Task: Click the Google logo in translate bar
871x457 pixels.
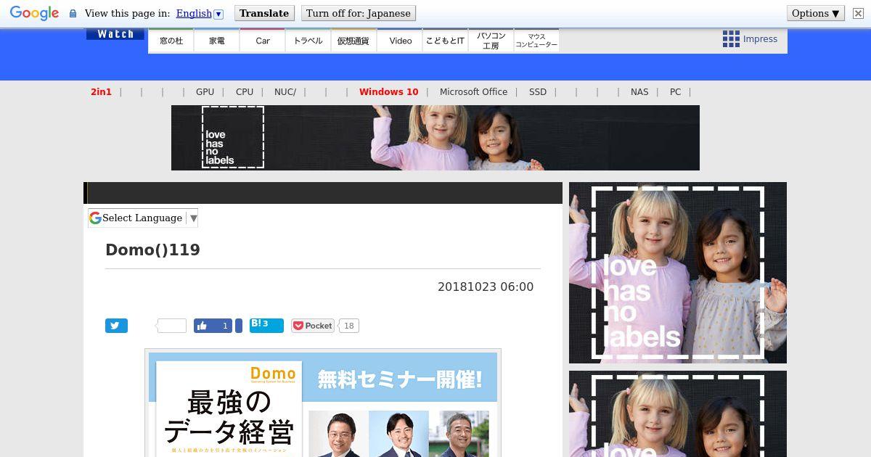Action: pos(34,13)
